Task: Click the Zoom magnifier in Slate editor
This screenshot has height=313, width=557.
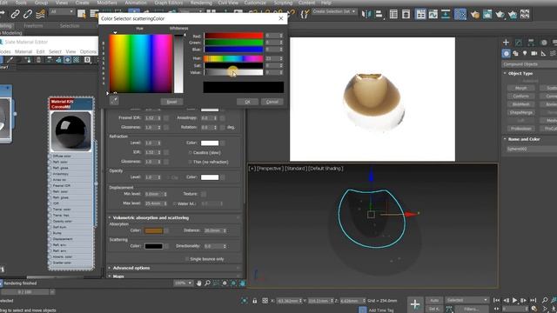Action: pos(207,283)
